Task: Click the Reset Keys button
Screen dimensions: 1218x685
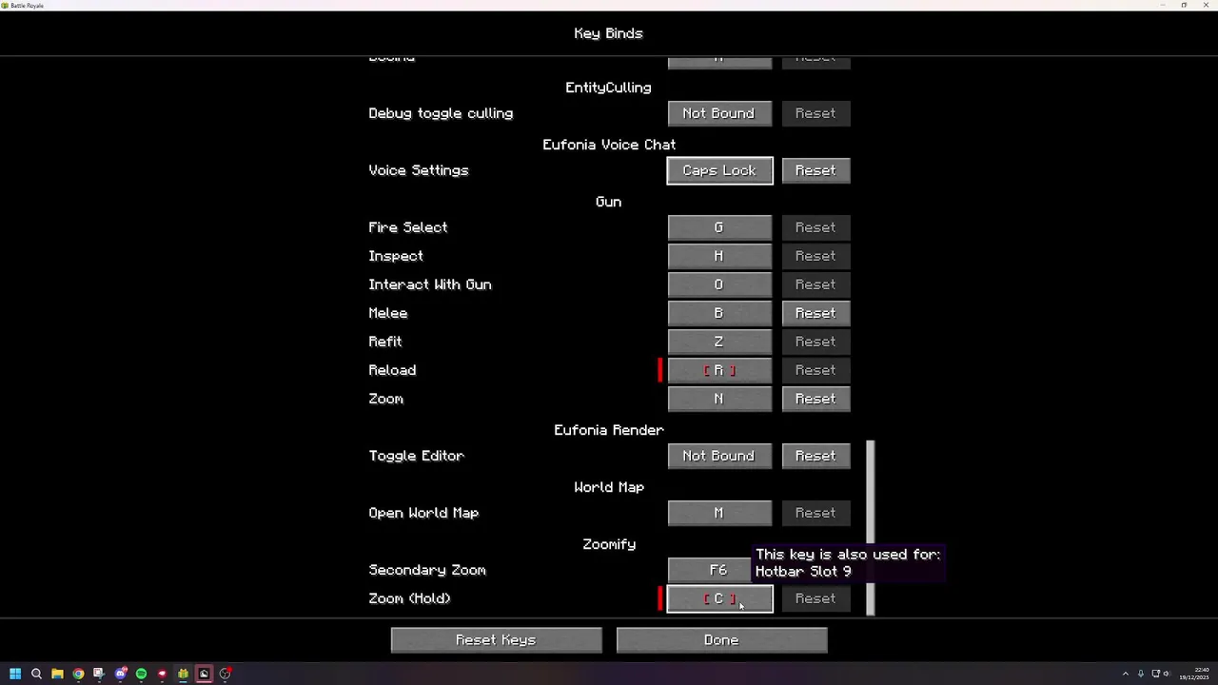Action: click(x=496, y=640)
